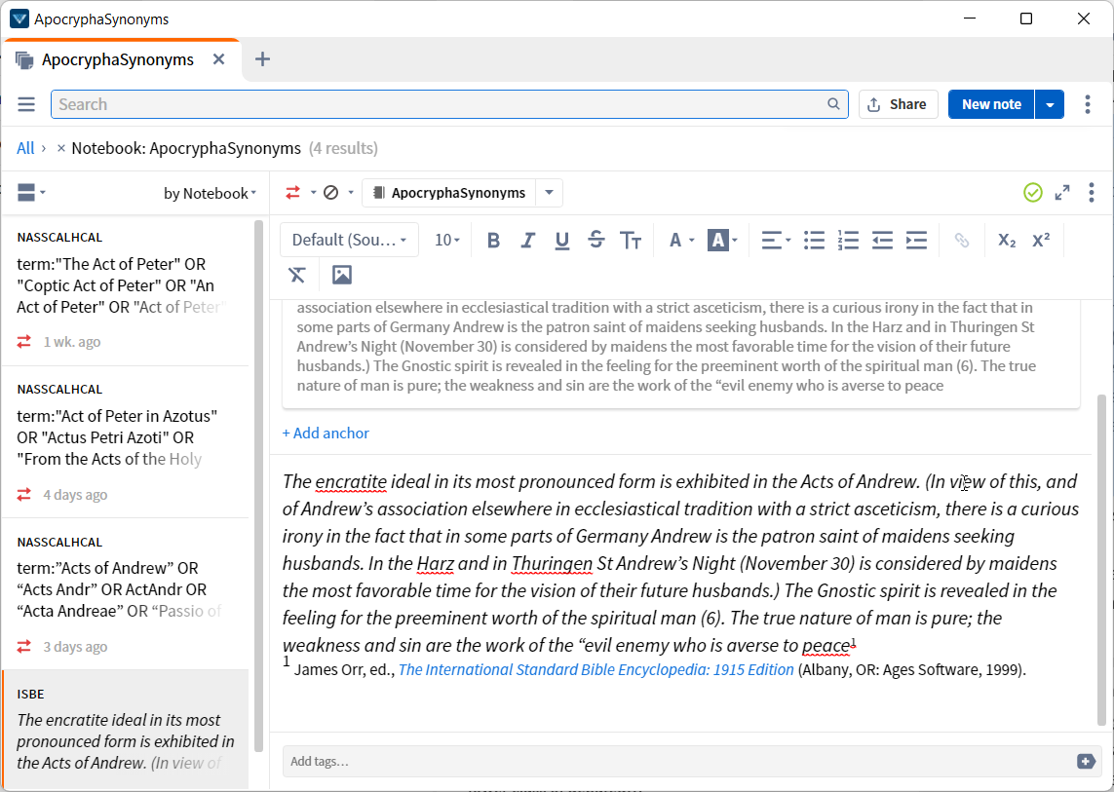
Task: Toggle italic formatting
Action: coord(527,240)
